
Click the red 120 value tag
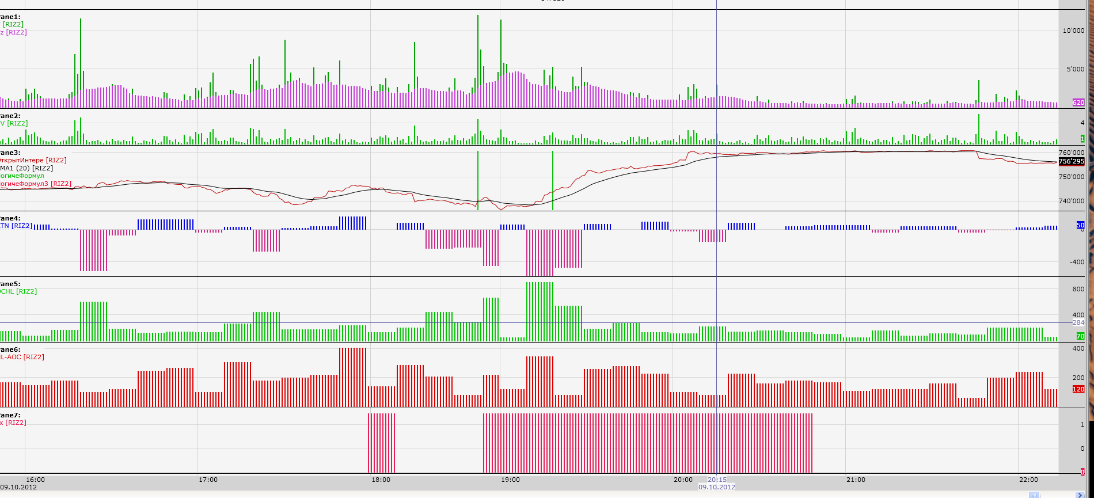[x=1078, y=389]
